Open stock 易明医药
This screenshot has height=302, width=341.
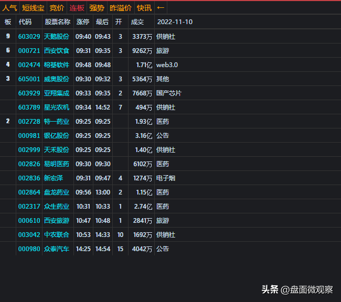(57, 164)
